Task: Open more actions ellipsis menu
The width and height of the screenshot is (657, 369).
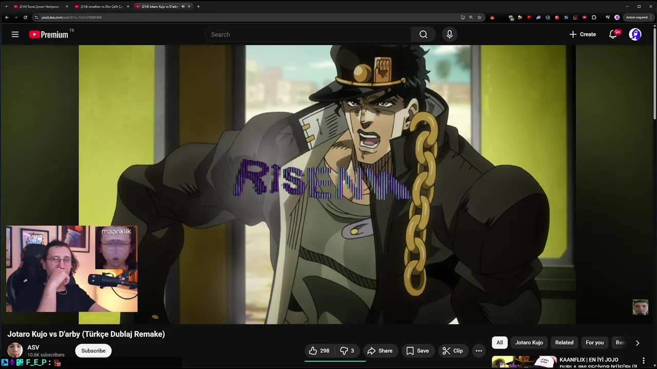Action: point(479,351)
